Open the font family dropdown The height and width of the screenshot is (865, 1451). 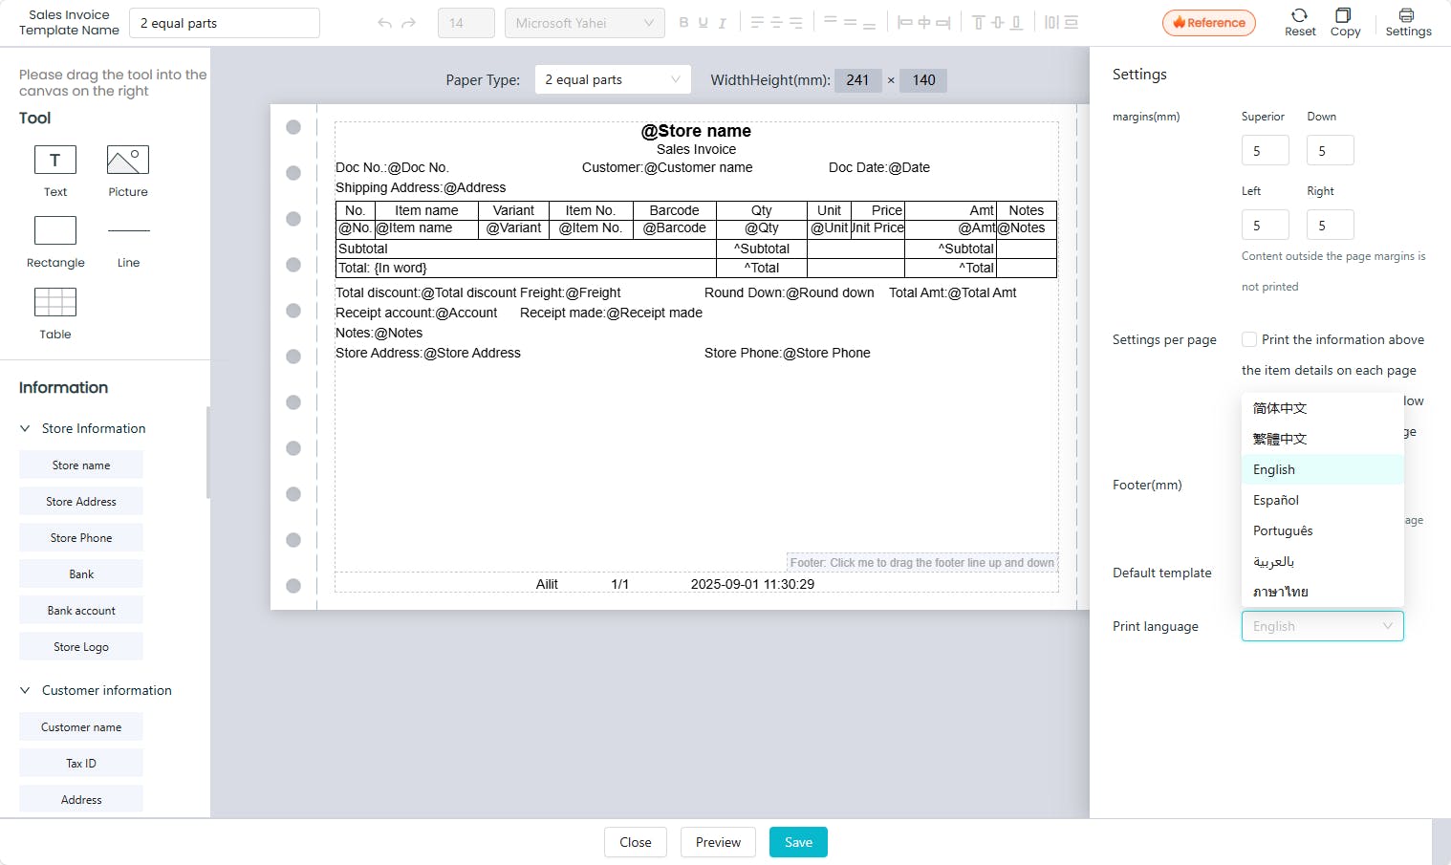click(x=585, y=23)
